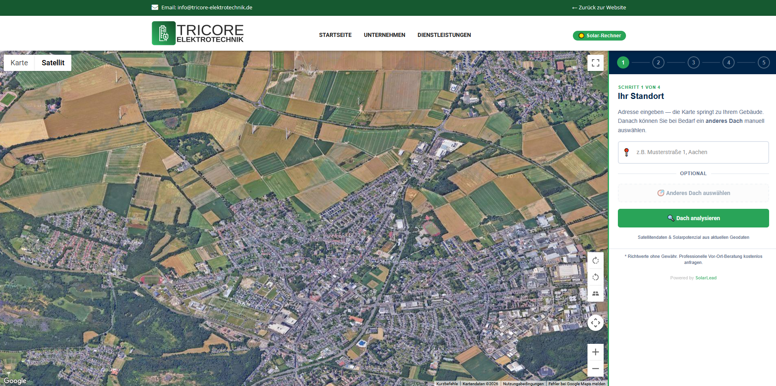Select the Satellit map type

click(x=53, y=63)
